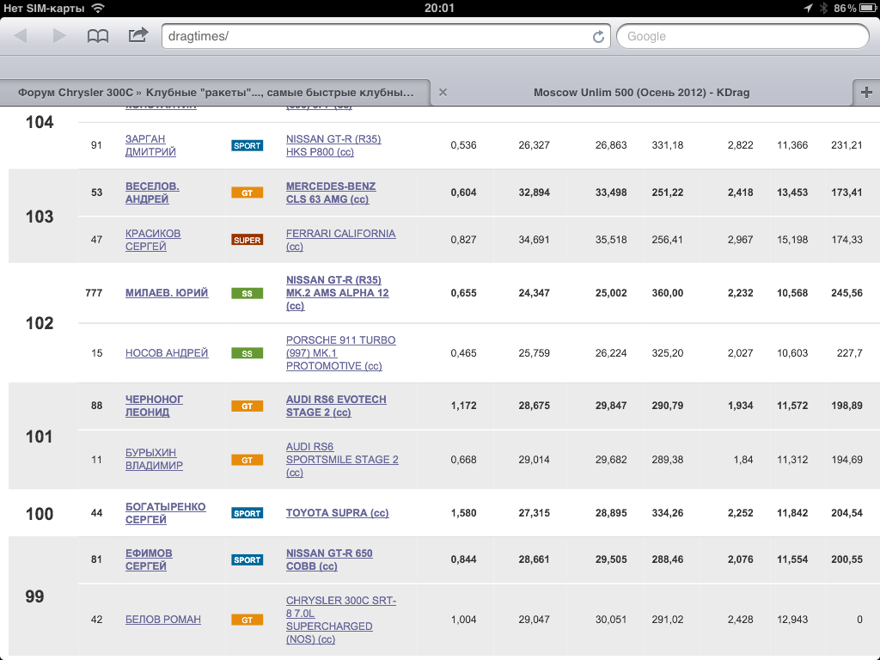Open NISSAN GT-R MK.2 AMS ALPHA 12 link
The image size is (880, 660).
(x=337, y=293)
